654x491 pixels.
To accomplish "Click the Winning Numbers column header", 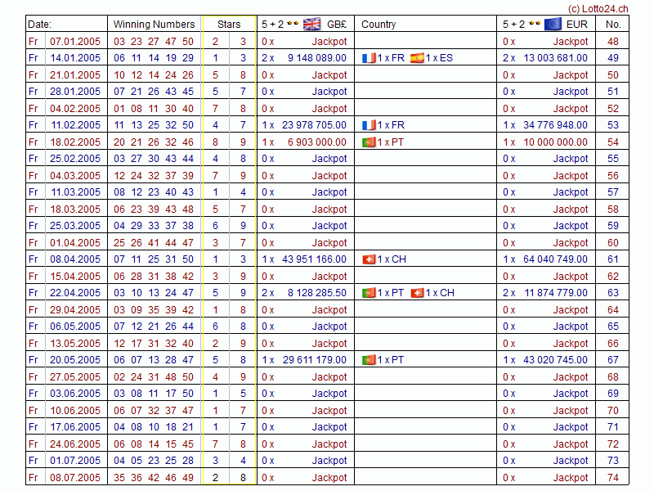I will [x=154, y=25].
